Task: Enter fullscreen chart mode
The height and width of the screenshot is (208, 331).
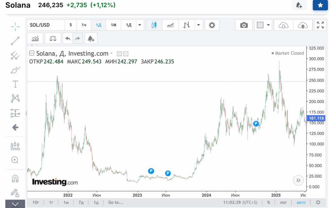Action: [320, 25]
